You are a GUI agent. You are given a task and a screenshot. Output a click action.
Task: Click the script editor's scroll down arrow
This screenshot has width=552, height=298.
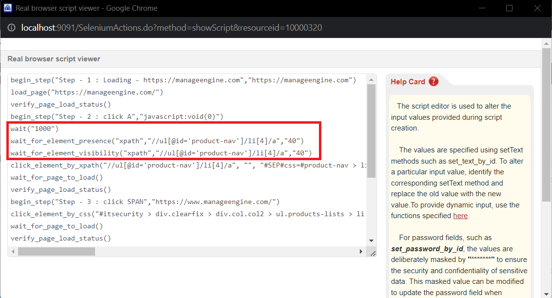[x=372, y=241]
